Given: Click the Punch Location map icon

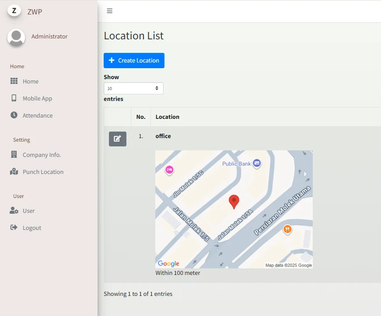Looking at the screenshot, I should 14,172.
